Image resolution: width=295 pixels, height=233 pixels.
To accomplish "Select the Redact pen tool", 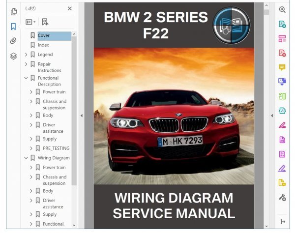I will coord(282,125).
